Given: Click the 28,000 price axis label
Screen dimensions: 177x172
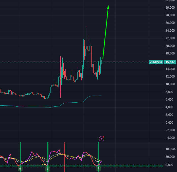Looking at the screenshot, I should (x=170, y=15).
